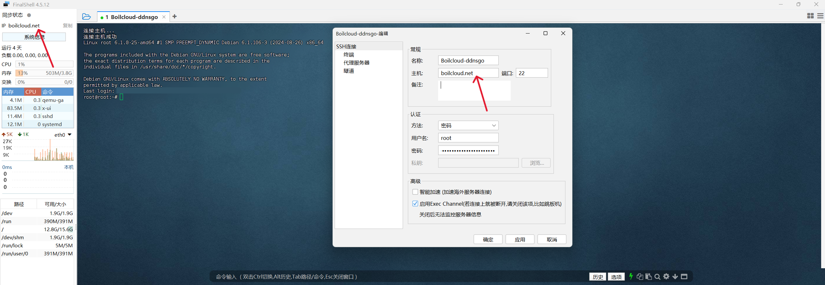Click the 选项 button in command bar
Viewport: 825px width, 285px height.
[x=616, y=277]
